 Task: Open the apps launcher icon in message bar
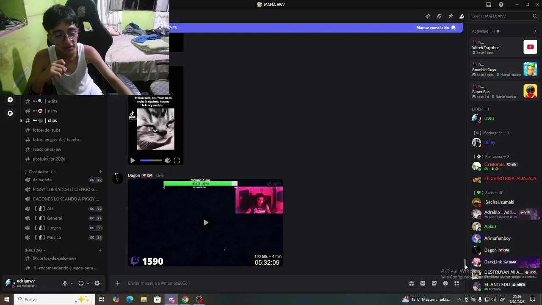456,283
